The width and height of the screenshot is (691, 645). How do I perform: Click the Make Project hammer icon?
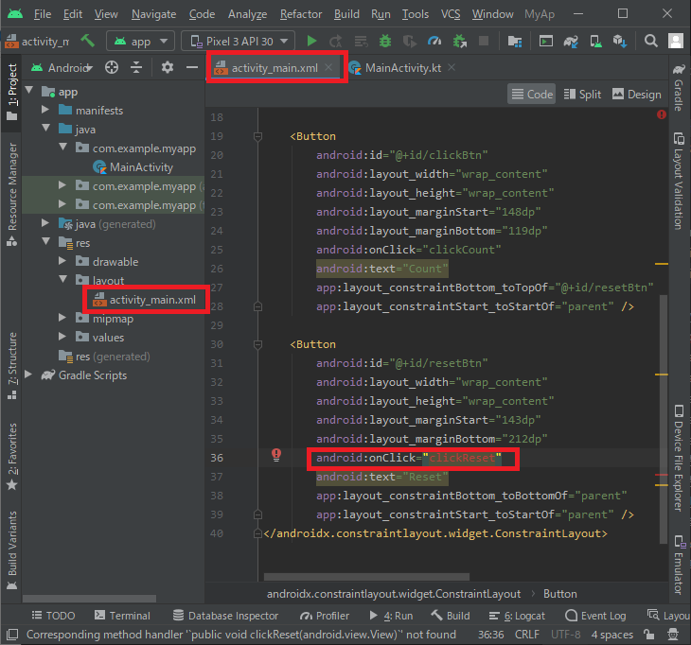click(x=87, y=41)
